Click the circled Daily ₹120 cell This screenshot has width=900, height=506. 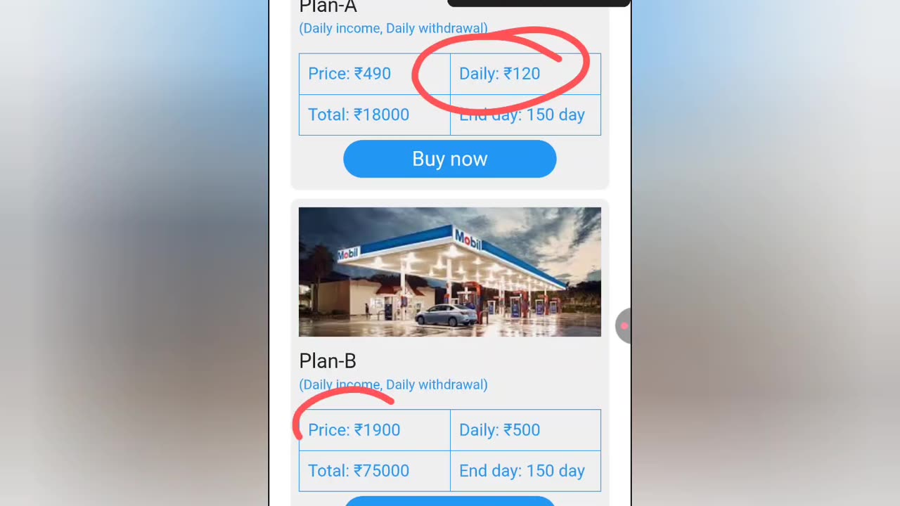click(x=525, y=74)
